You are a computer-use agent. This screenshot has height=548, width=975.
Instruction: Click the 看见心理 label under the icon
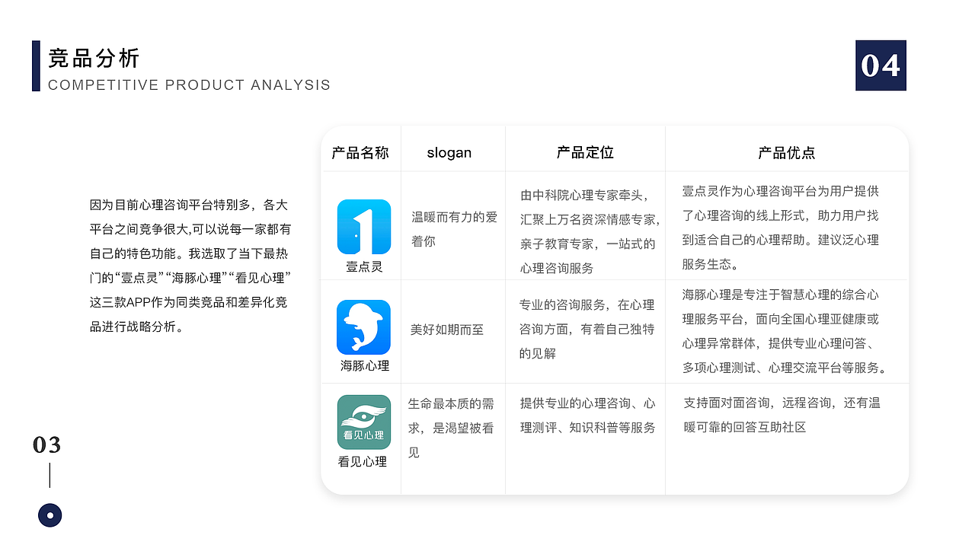(363, 462)
